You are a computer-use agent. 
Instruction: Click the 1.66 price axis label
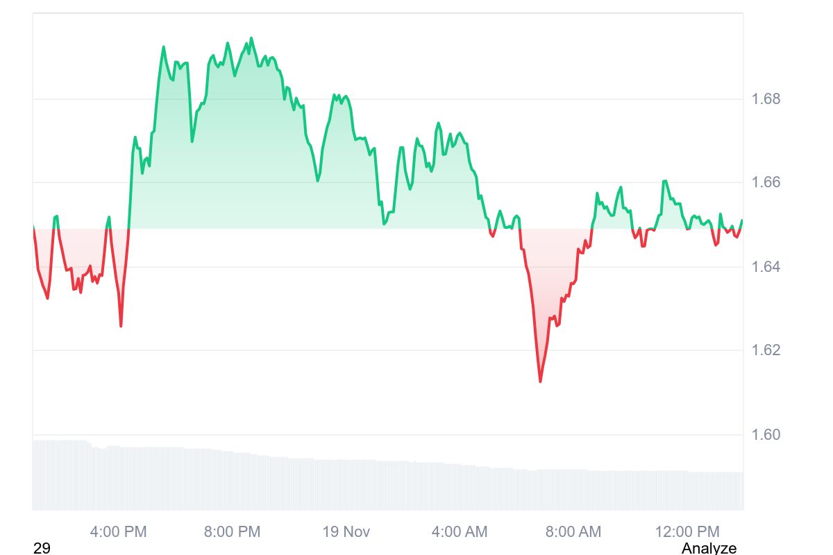(x=766, y=182)
